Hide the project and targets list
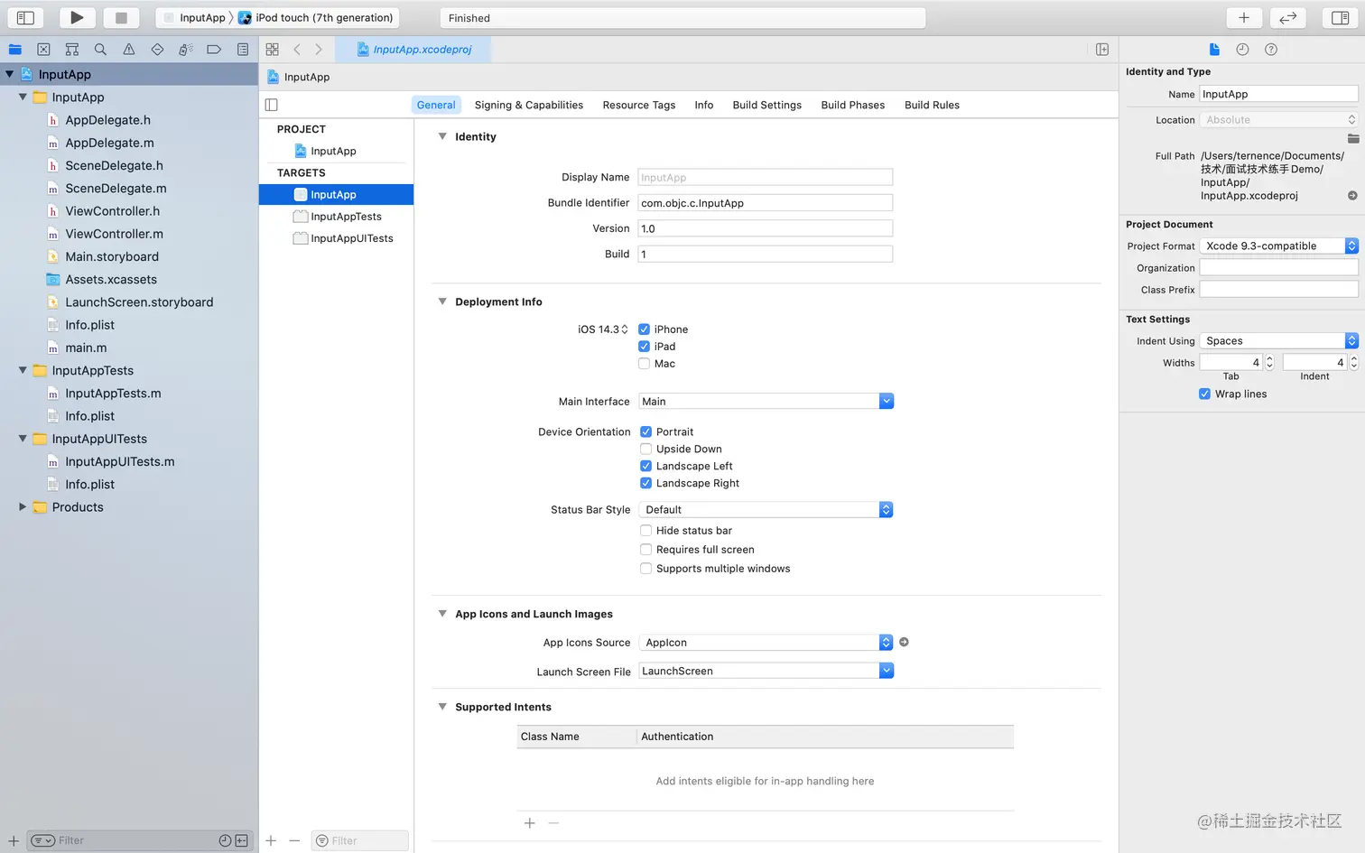The image size is (1365, 853). (x=272, y=105)
